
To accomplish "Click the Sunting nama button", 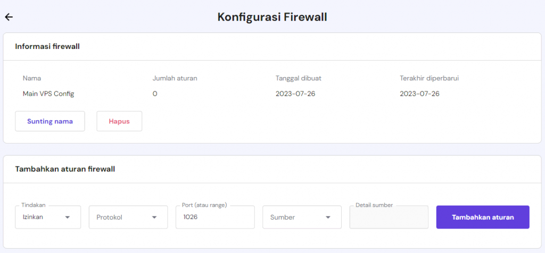I will click(x=50, y=121).
